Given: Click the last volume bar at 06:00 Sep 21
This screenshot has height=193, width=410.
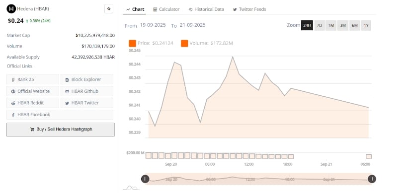Looking at the screenshot, I should point(369,156).
